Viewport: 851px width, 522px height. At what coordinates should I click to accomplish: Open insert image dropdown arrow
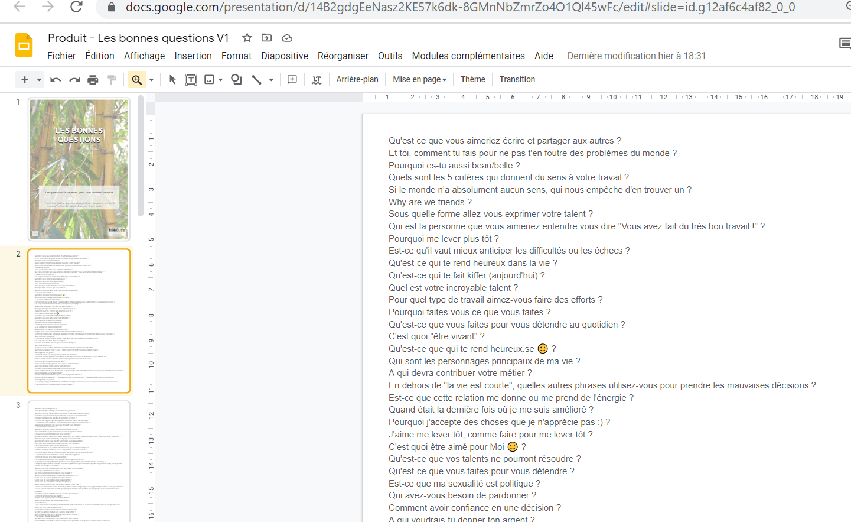(x=220, y=79)
